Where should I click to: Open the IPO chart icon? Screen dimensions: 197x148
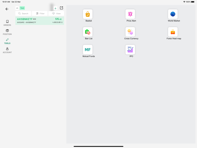130,50
